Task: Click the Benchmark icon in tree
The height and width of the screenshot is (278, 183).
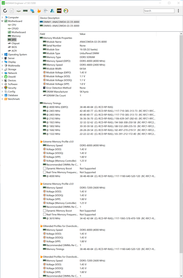Action: (x=6, y=99)
